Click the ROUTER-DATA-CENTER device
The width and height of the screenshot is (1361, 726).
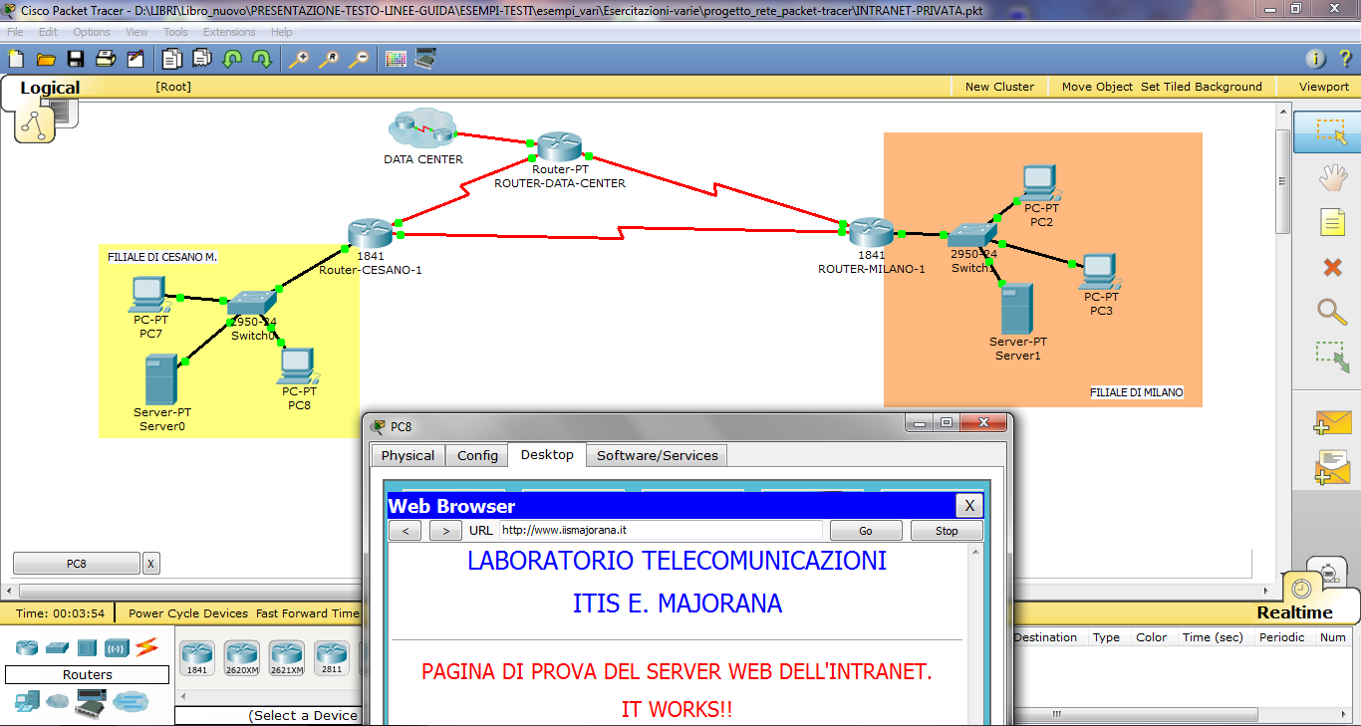[559, 147]
